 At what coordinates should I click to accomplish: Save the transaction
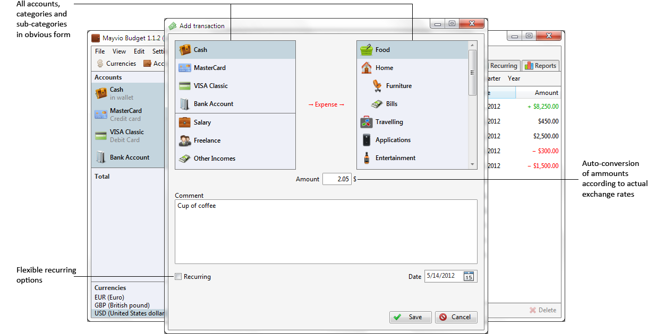pos(410,317)
